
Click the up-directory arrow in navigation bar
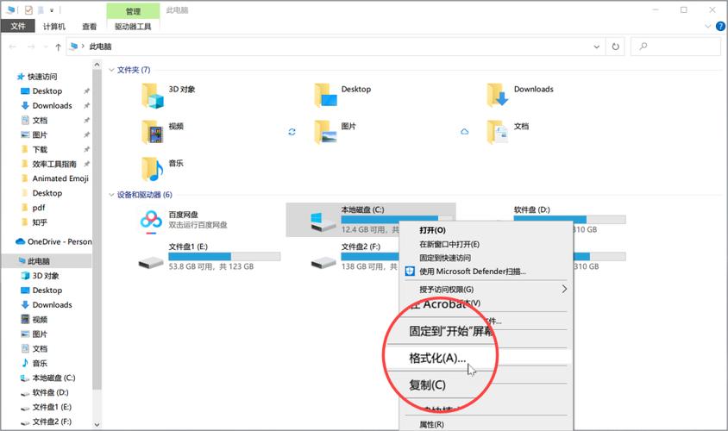pos(58,47)
